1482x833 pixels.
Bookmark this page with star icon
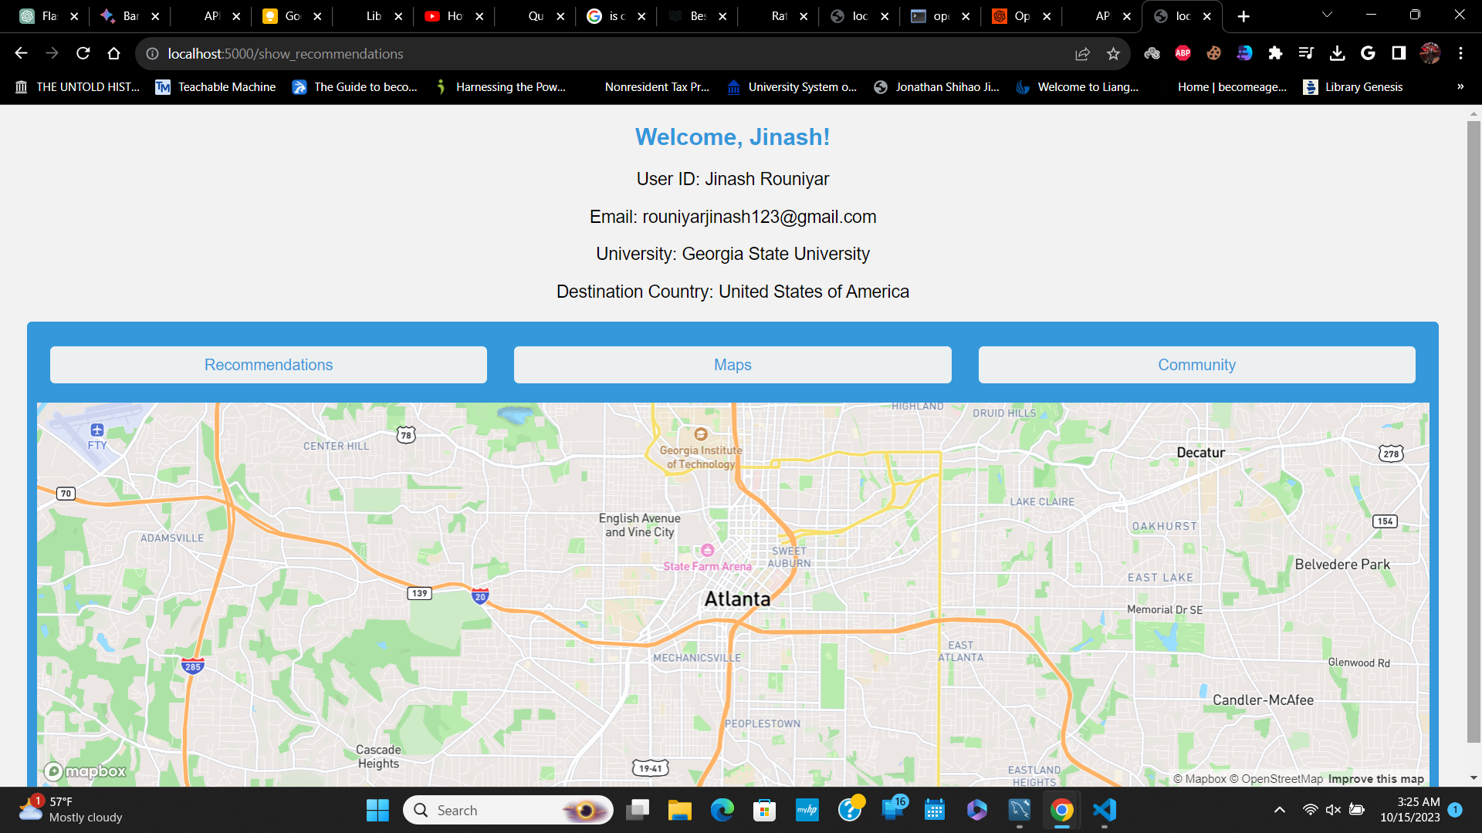[x=1113, y=53]
